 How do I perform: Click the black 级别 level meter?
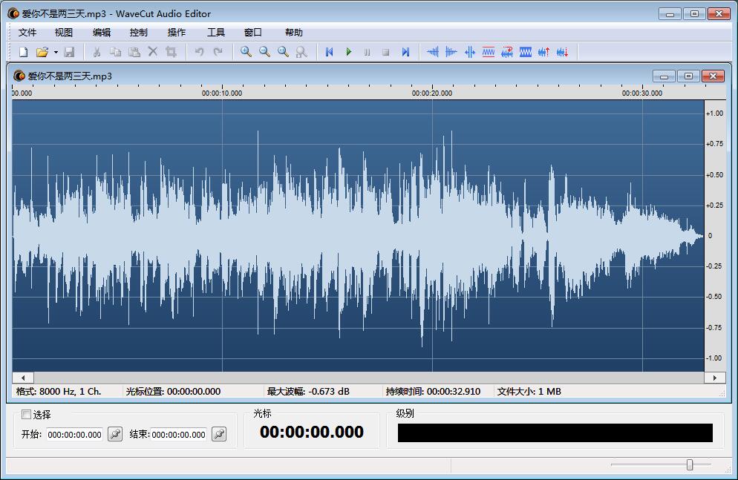coord(555,433)
